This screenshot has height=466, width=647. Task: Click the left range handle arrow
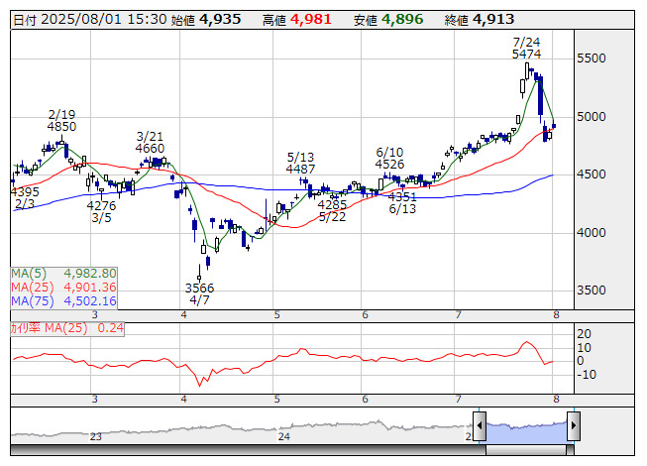point(480,427)
